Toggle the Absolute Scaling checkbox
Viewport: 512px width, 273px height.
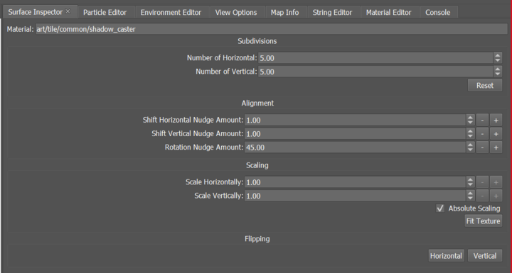(440, 208)
